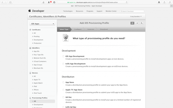Open a new tab with the plus button
The width and height of the screenshot is (173, 108).
pyautogui.click(x=172, y=6)
